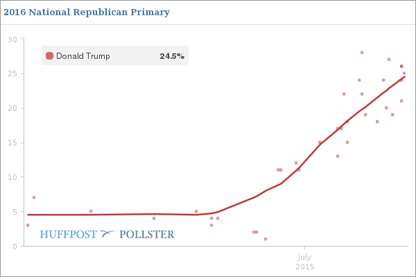This screenshot has height=277, width=416.
Task: Click the y-axis label 20
Action: pos(12,108)
